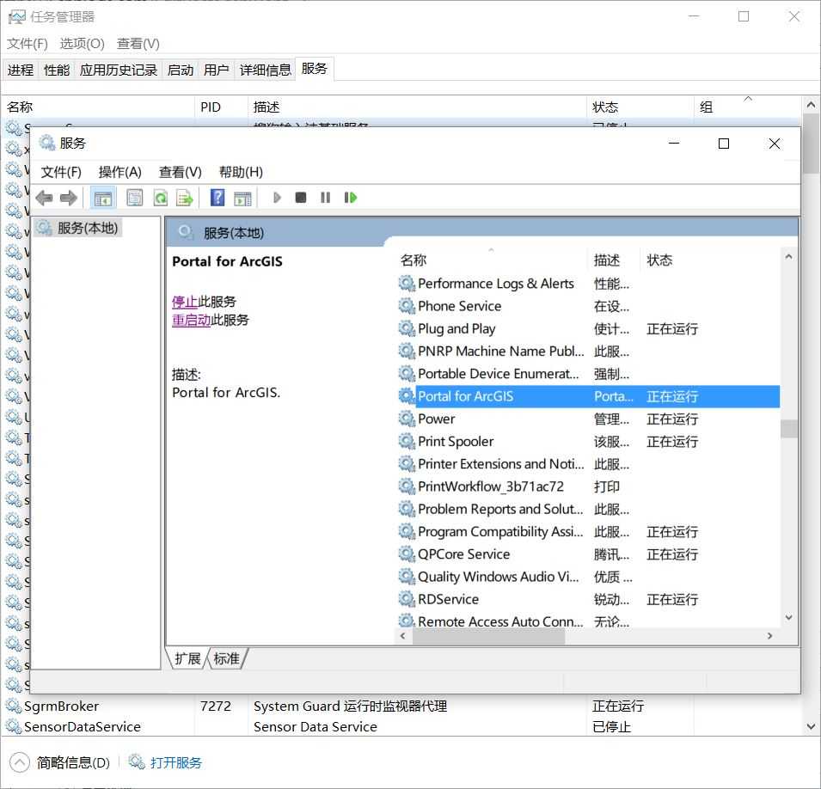Click the 重启动 link to restart service
The width and height of the screenshot is (821, 789).
191,320
